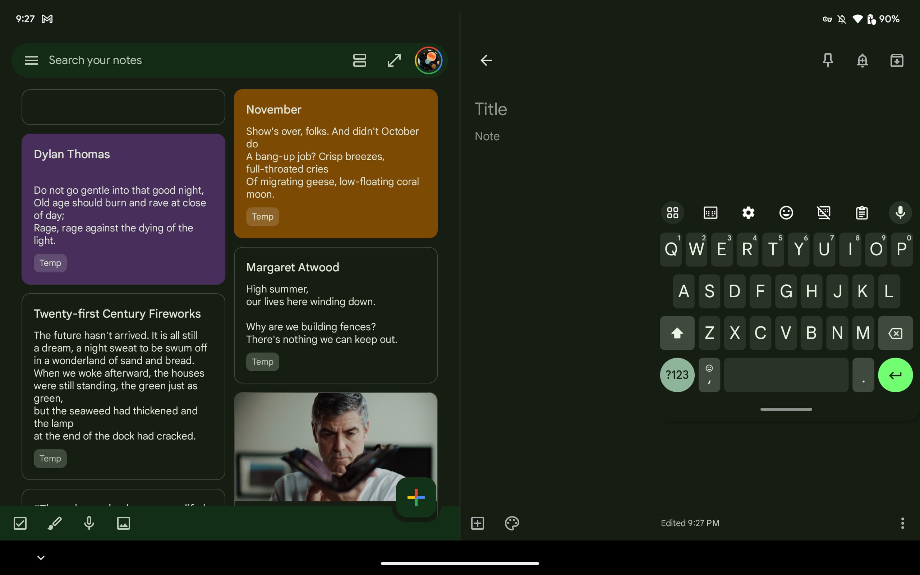This screenshot has width=920, height=575.
Task: Tap the Temp label on November note
Action: 262,216
